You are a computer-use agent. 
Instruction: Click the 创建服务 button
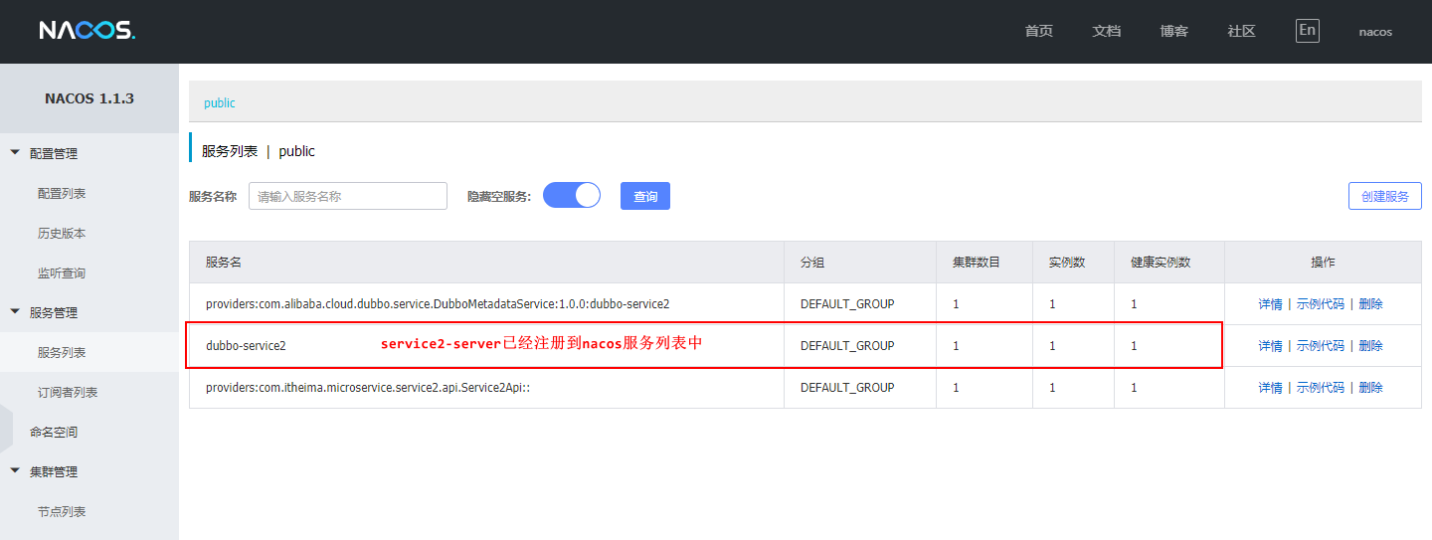tap(1385, 196)
